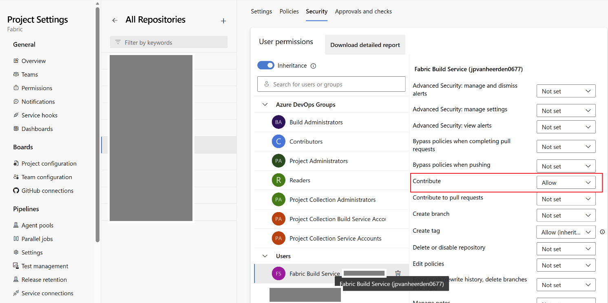Select Project Collection Build Service Accounts group

pyautogui.click(x=332, y=219)
